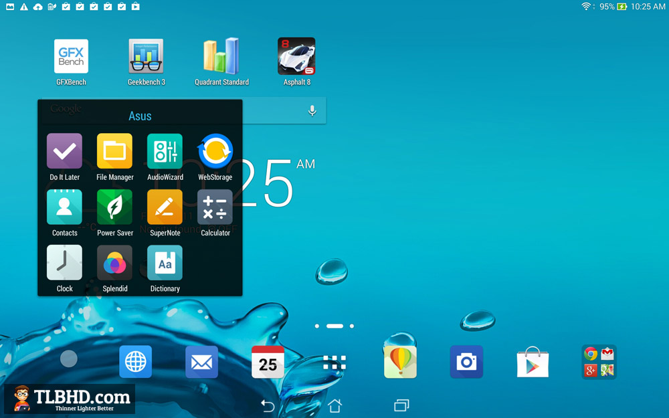Tap the warning triangle notification icon

[x=24, y=7]
